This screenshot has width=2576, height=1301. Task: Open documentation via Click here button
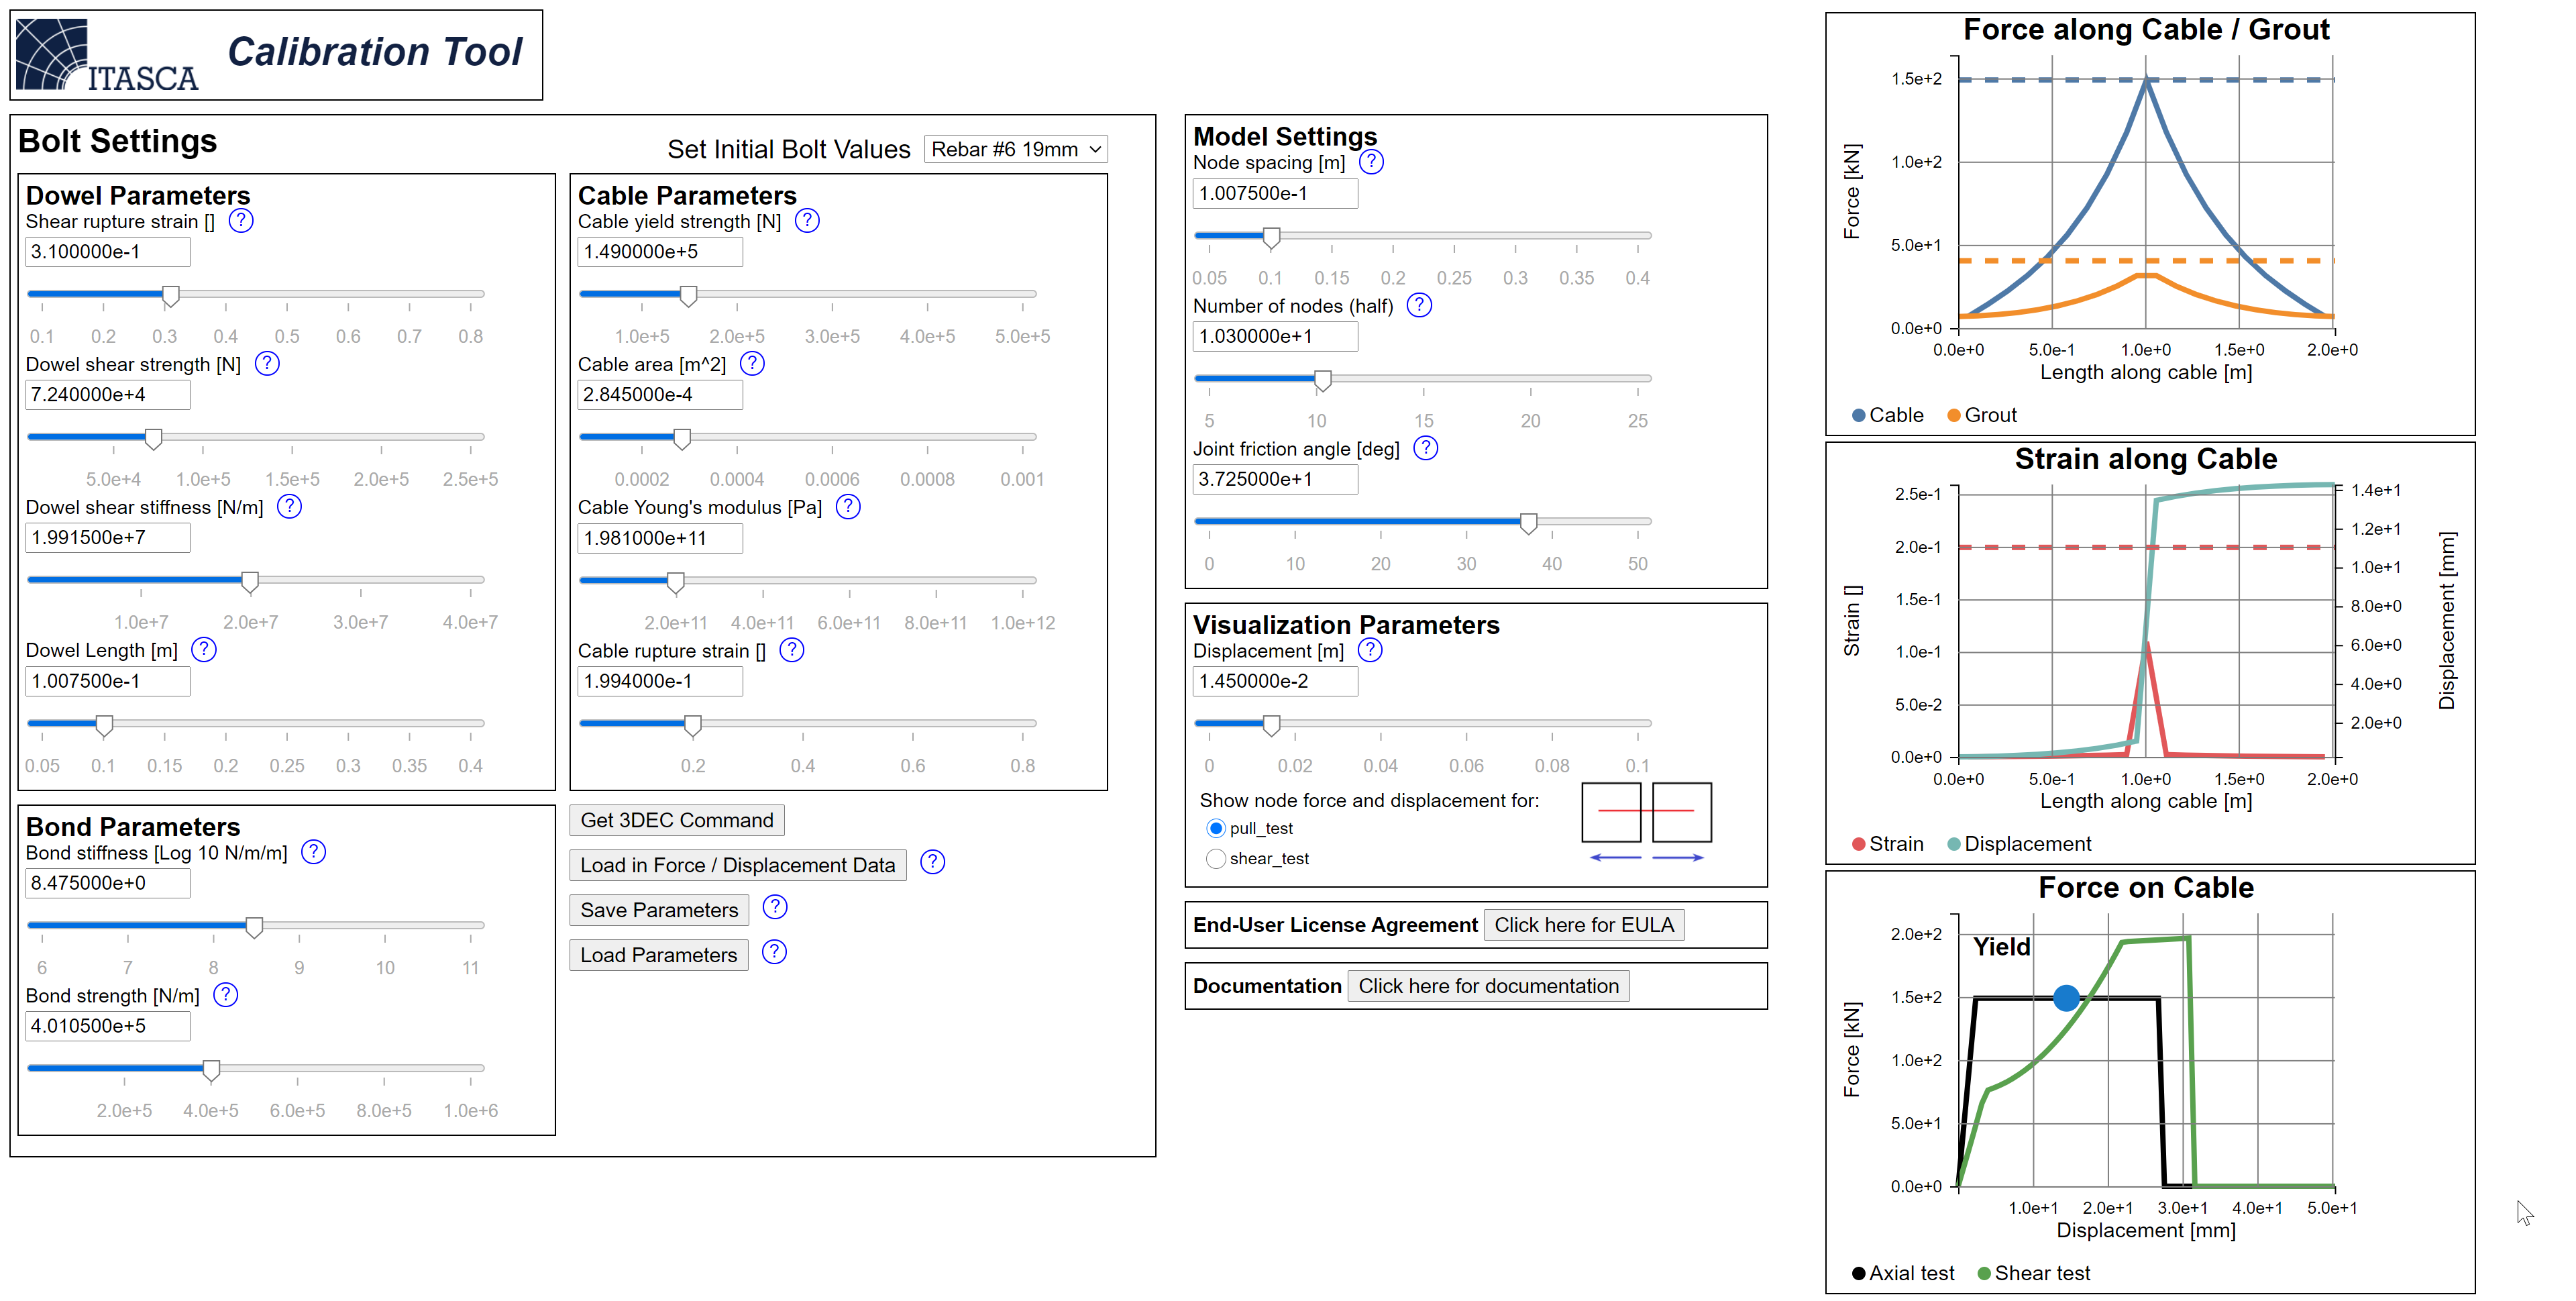click(x=1488, y=986)
